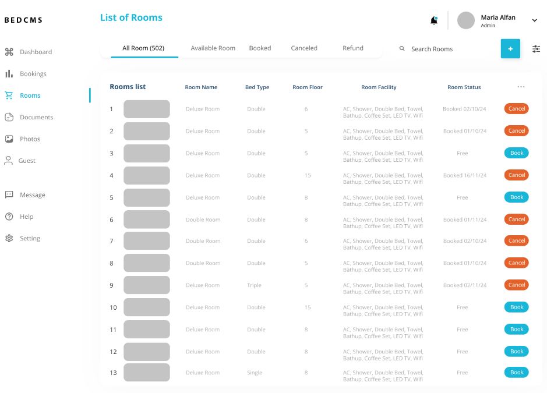Screen dimensions: 547x393
Task: Open Photos from the sidebar icon
Action: click(x=9, y=139)
